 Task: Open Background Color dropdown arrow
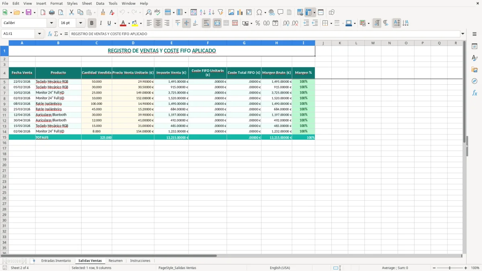coord(141,23)
